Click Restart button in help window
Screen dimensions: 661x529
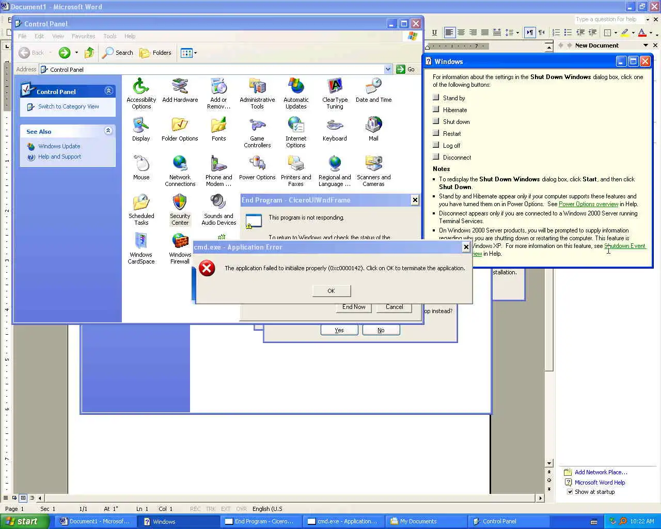[436, 133]
